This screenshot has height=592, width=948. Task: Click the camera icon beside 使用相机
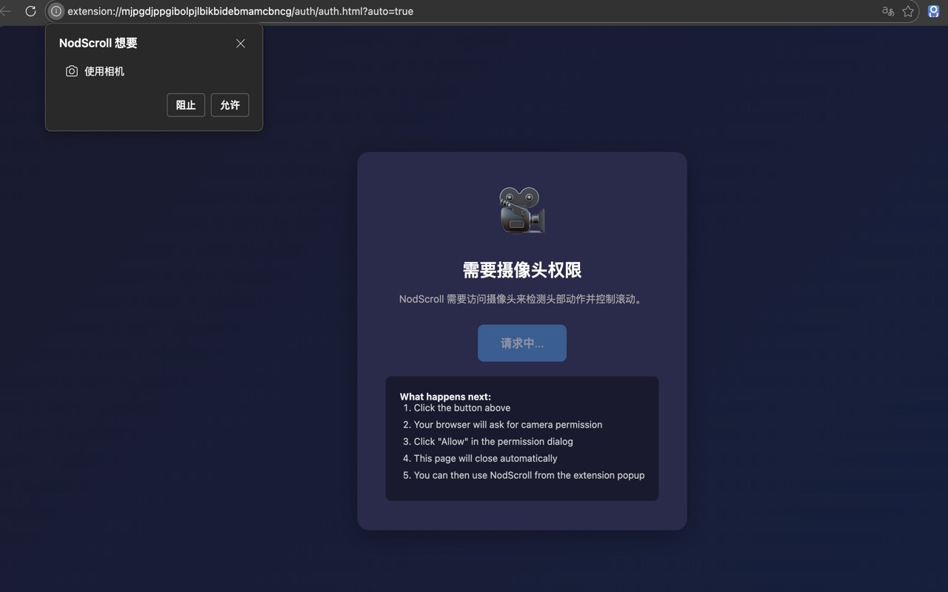(x=72, y=71)
